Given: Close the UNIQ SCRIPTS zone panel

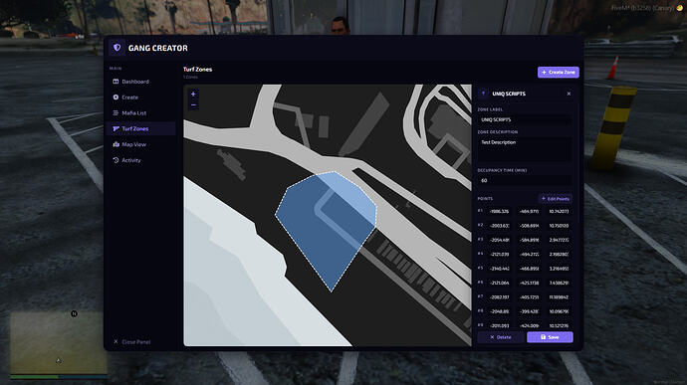Looking at the screenshot, I should (569, 94).
